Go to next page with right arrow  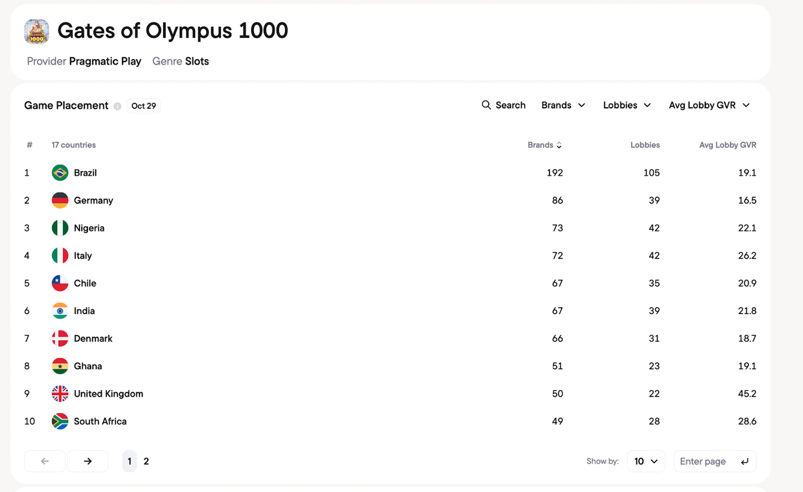click(88, 461)
